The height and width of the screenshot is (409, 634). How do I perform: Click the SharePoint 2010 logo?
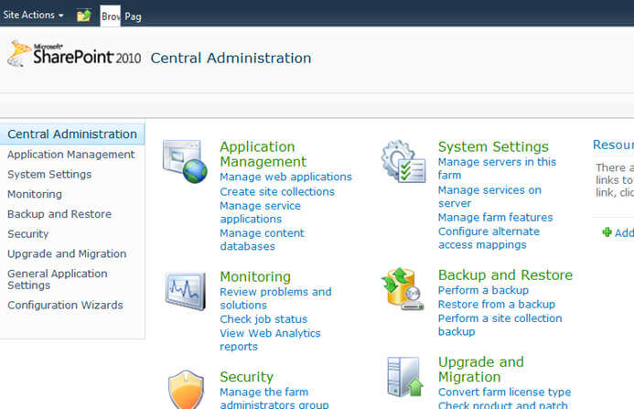point(74,54)
